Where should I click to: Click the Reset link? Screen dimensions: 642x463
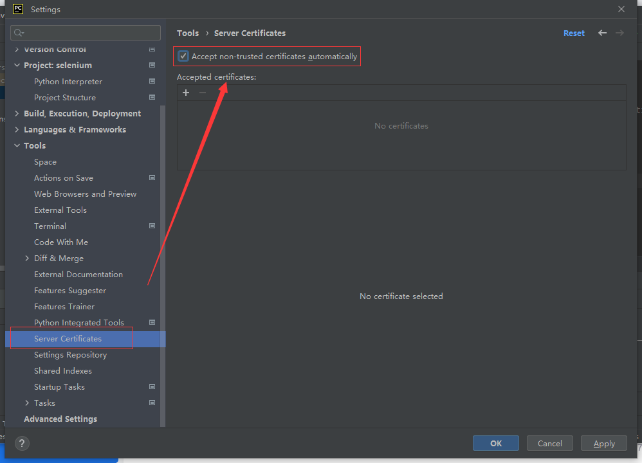tap(574, 33)
